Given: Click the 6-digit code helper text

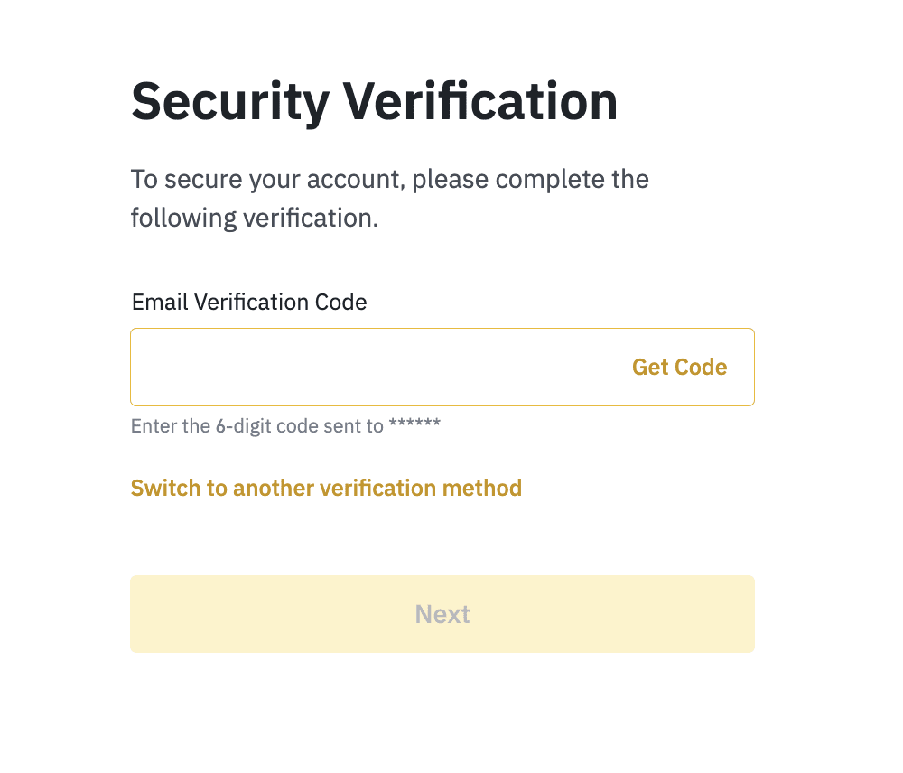Looking at the screenshot, I should coord(285,425).
